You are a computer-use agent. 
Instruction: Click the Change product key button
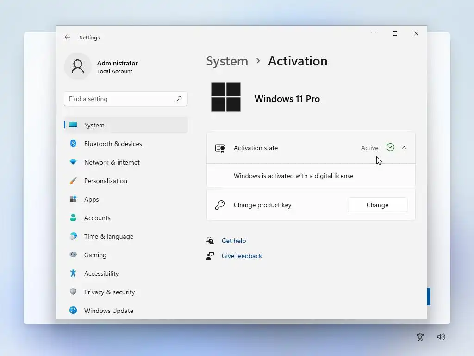coord(377,205)
